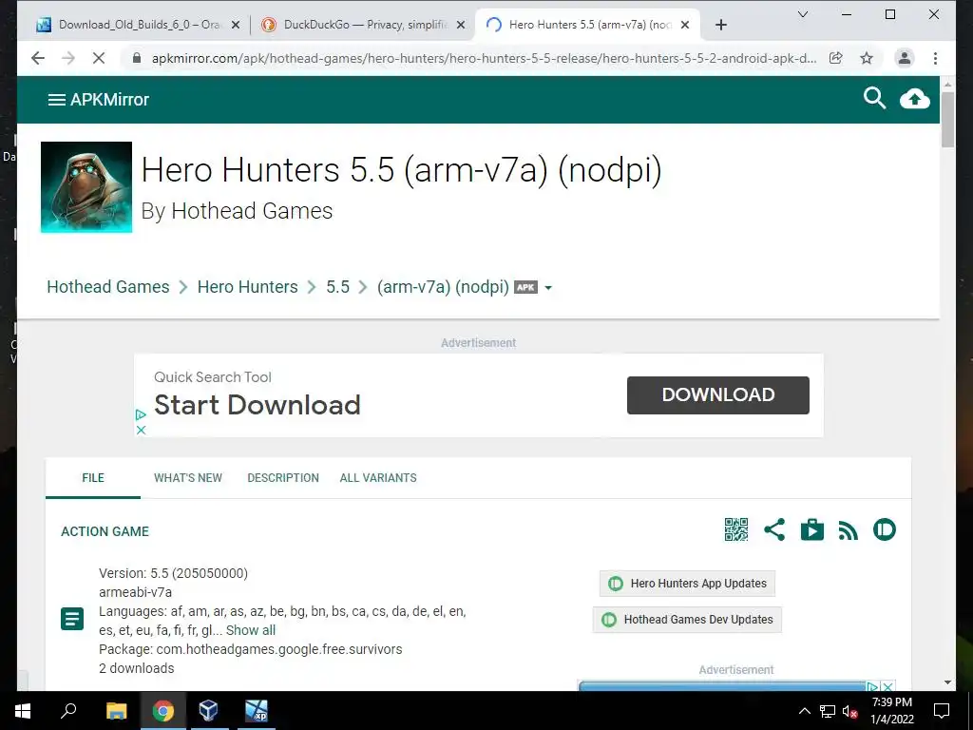Click the address bar URL field
The height and width of the screenshot is (730, 973).
pyautogui.click(x=484, y=58)
